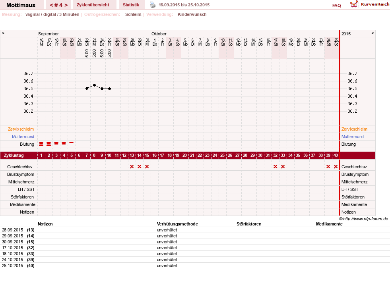Click the Zyklustag row label
The image size is (390, 287).
click(x=14, y=156)
